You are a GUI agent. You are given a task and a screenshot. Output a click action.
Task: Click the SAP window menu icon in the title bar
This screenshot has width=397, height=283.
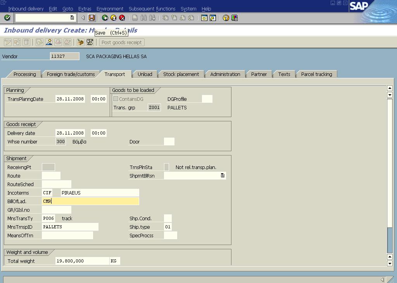coord(3,3)
